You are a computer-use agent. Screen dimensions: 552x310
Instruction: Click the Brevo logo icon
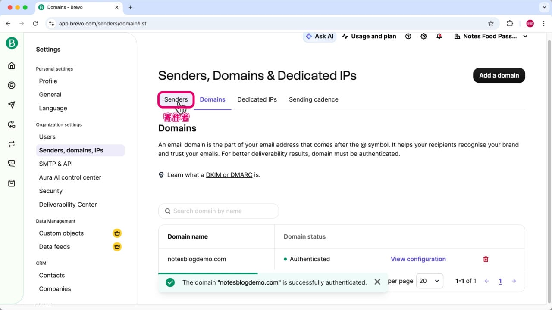pos(12,43)
